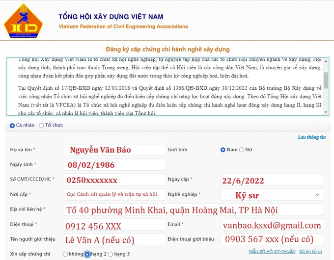Image resolution: width=334 pixels, height=260 pixels.
Task: Focus the Số CMT/CCCD/HC field
Action: pos(114,180)
